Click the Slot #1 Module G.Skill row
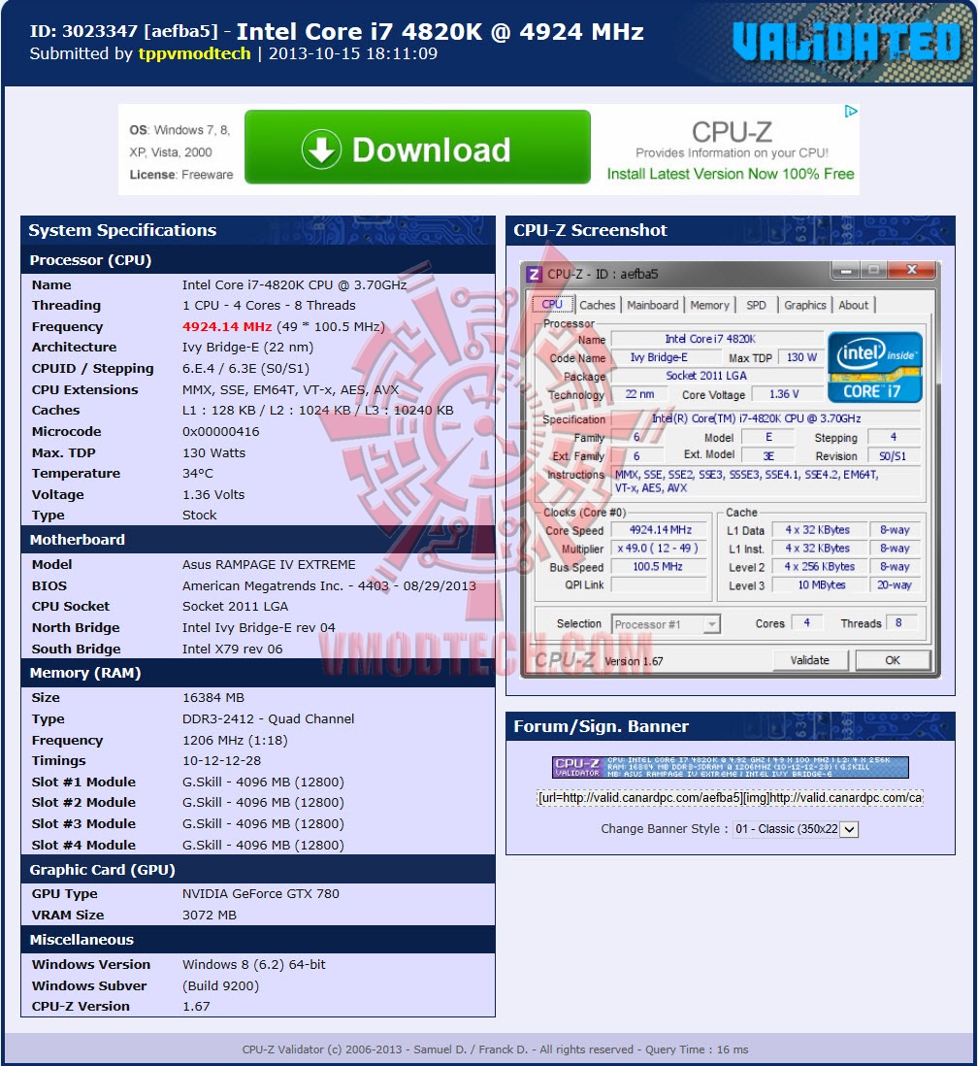This screenshot has width=978, height=1066. tap(258, 782)
